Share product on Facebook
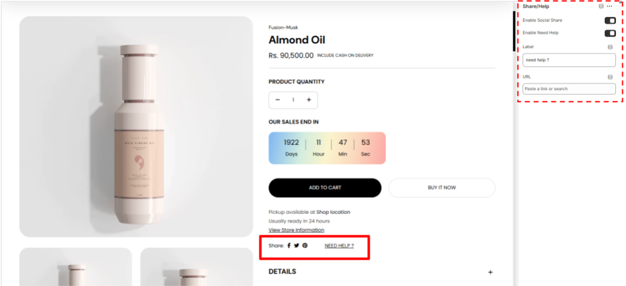Viewport: 626px width, 286px height. 289,245
